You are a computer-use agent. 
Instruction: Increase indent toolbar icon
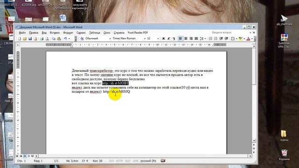[x=227, y=39]
